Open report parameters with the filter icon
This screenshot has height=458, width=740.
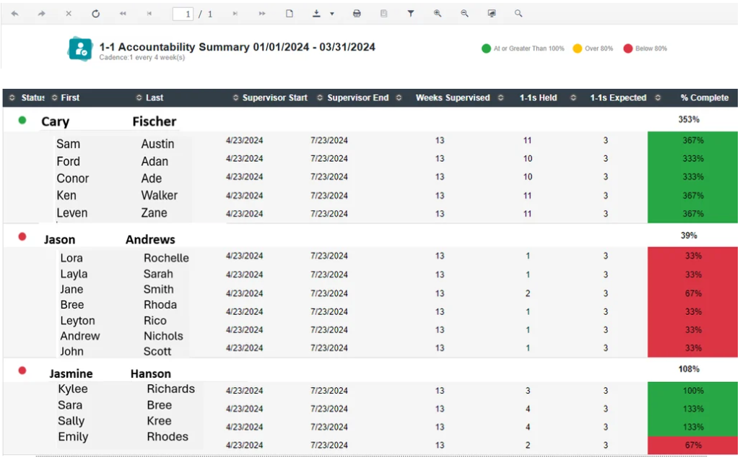click(410, 13)
